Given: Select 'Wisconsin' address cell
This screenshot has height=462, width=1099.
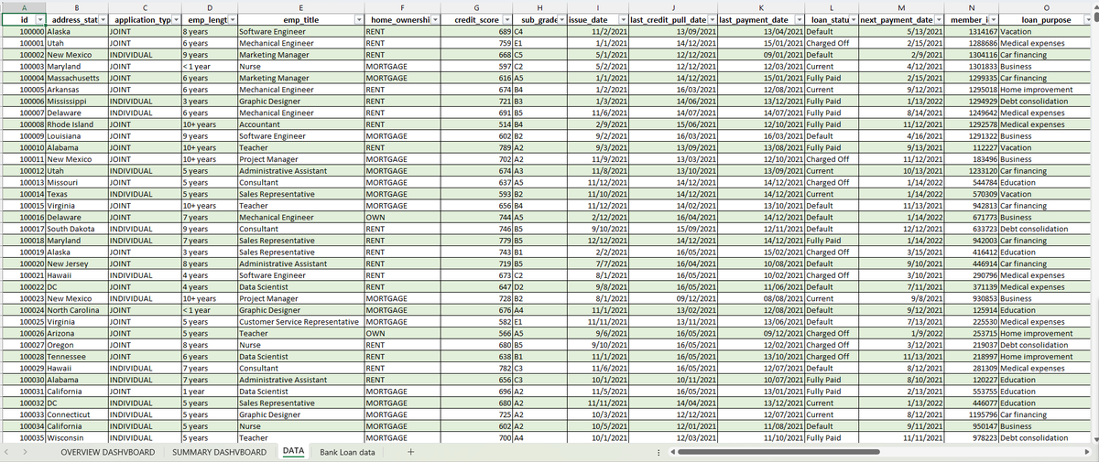Looking at the screenshot, I should pos(77,438).
